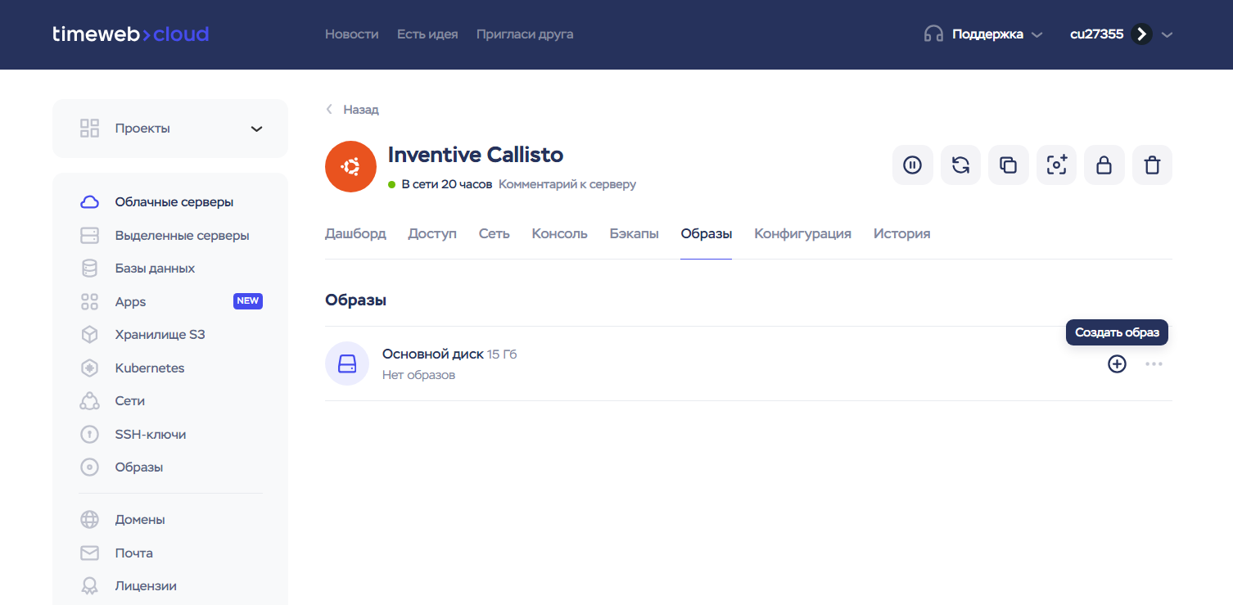Screen dimensions: 1233x605
Task: Open Kubernetes in the sidebar
Action: tap(150, 368)
